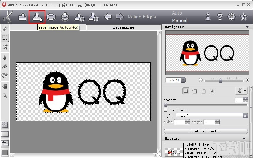Select the Zoom magnifier tool
The height and width of the screenshot is (158, 253).
[x=5, y=96]
